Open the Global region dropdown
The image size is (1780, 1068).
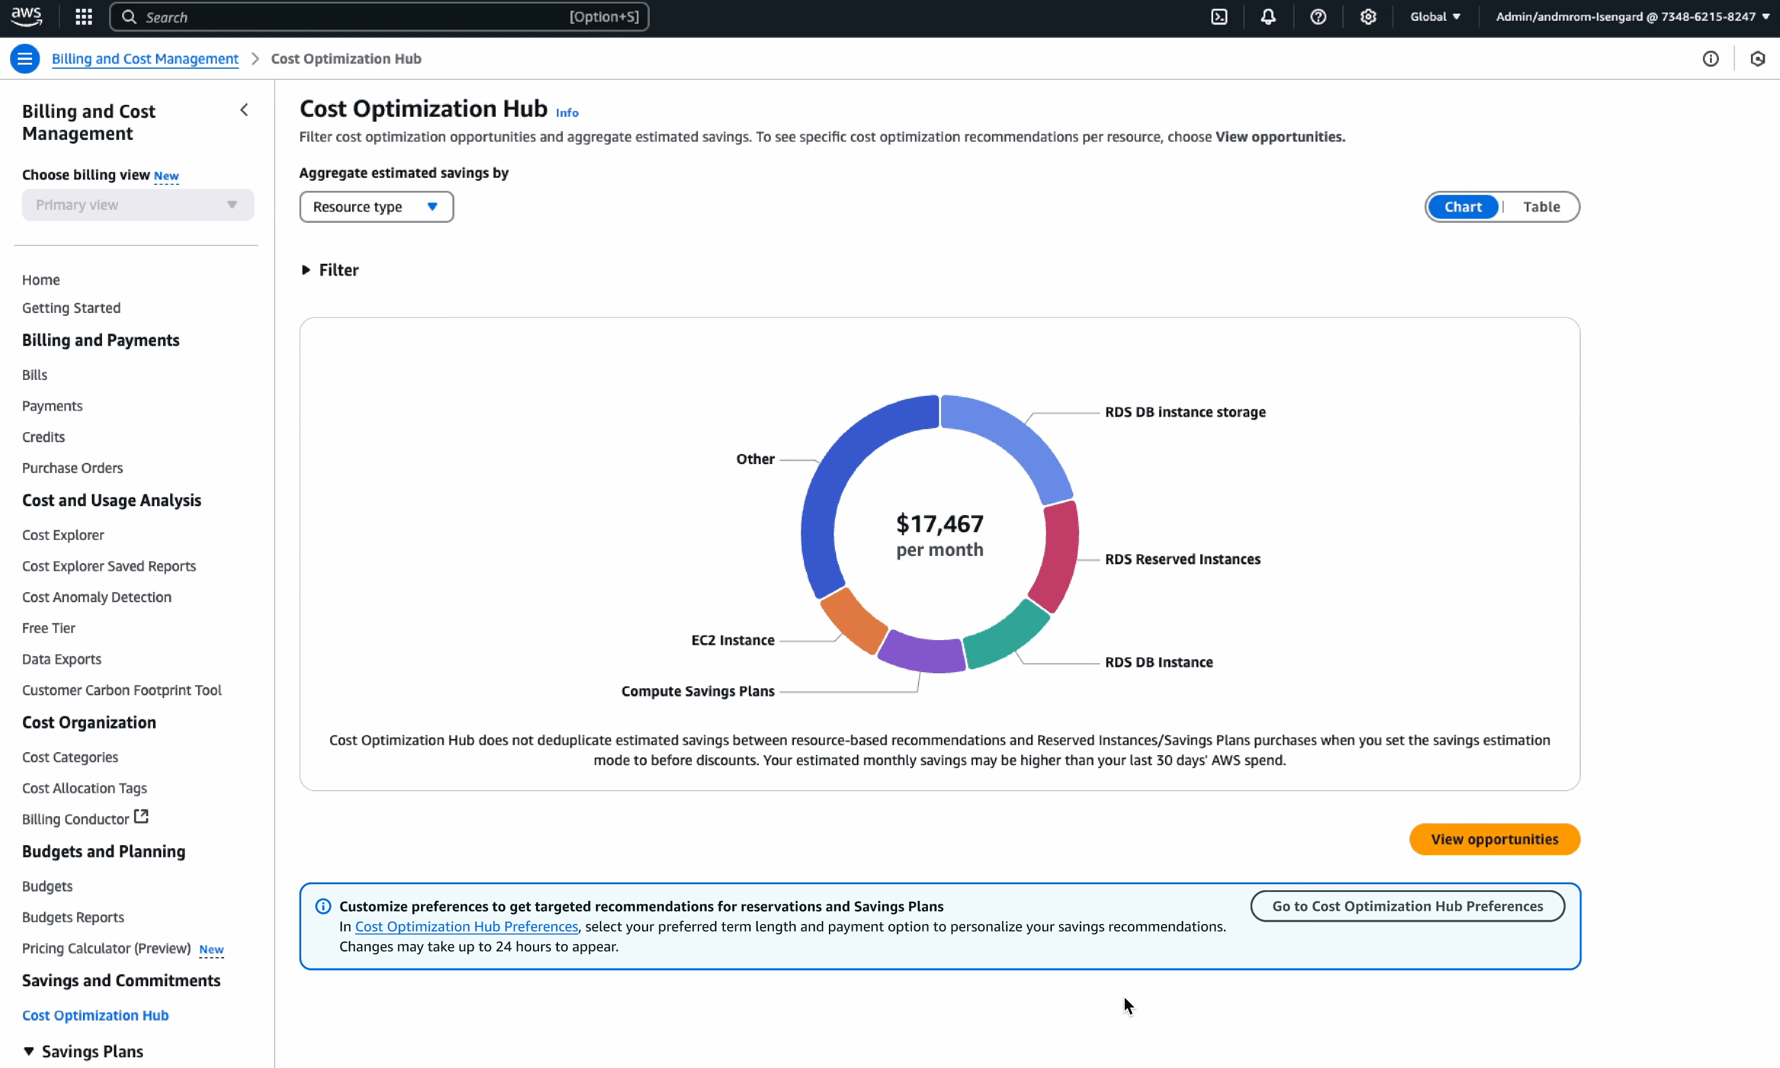[1434, 17]
